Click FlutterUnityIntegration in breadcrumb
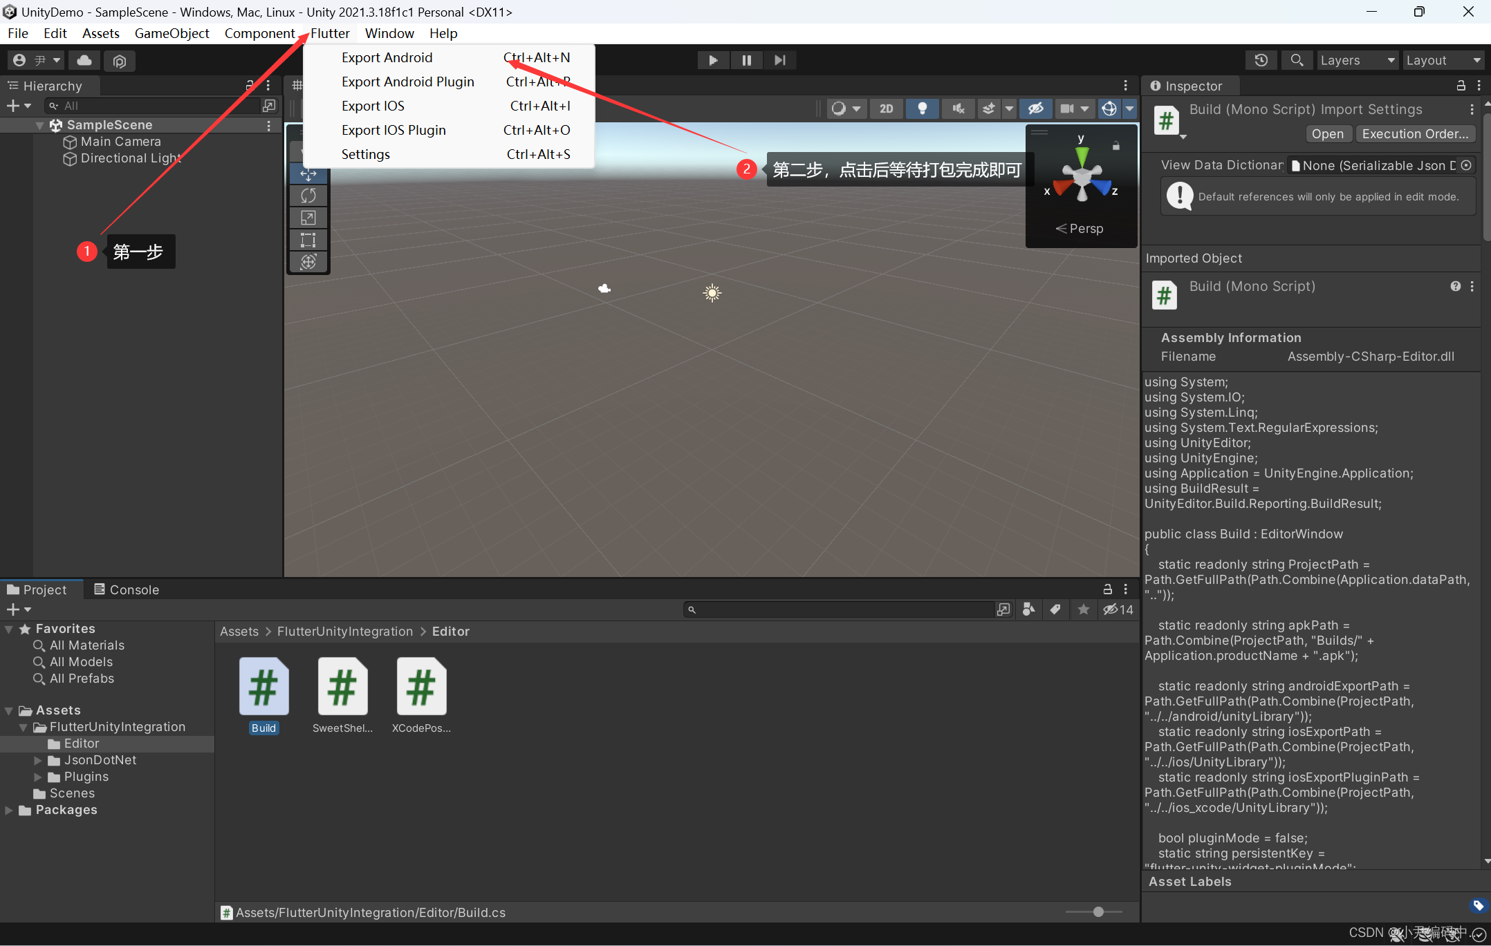 pyautogui.click(x=345, y=632)
